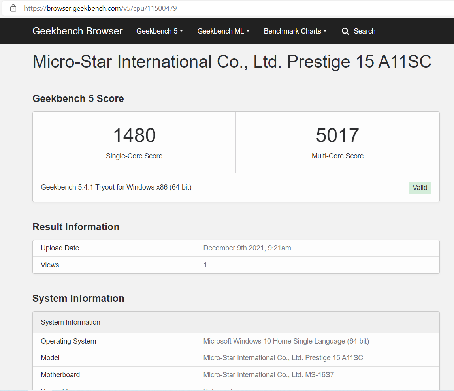The width and height of the screenshot is (454, 391).
Task: Click the System Information table header
Action: click(236, 322)
